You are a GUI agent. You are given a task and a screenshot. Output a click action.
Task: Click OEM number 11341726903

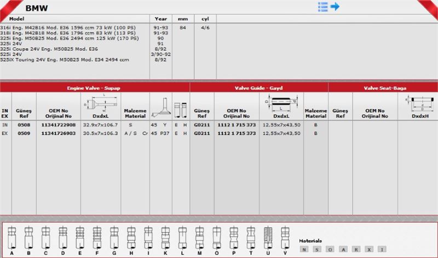click(59, 133)
